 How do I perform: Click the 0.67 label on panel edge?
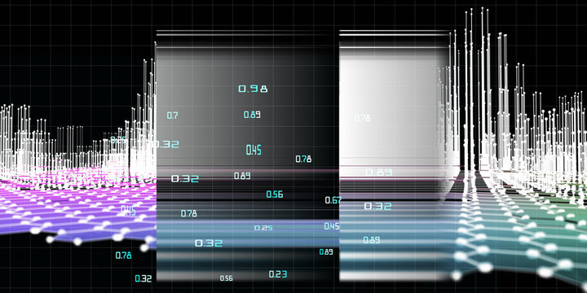(x=333, y=200)
